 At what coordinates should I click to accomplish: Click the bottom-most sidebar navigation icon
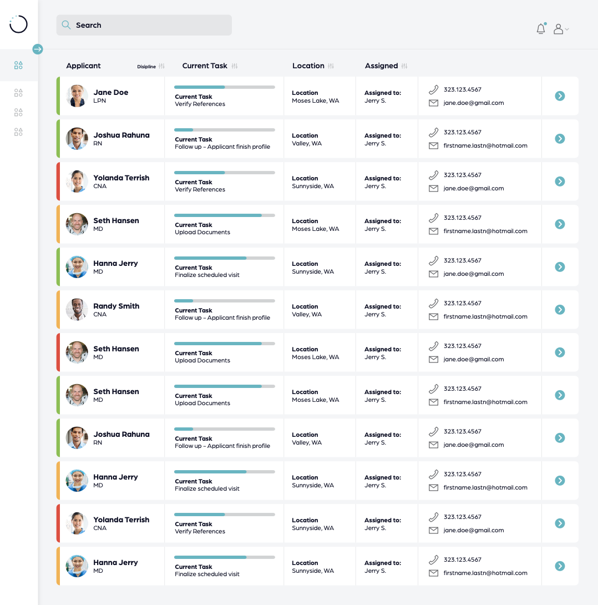[x=18, y=132]
